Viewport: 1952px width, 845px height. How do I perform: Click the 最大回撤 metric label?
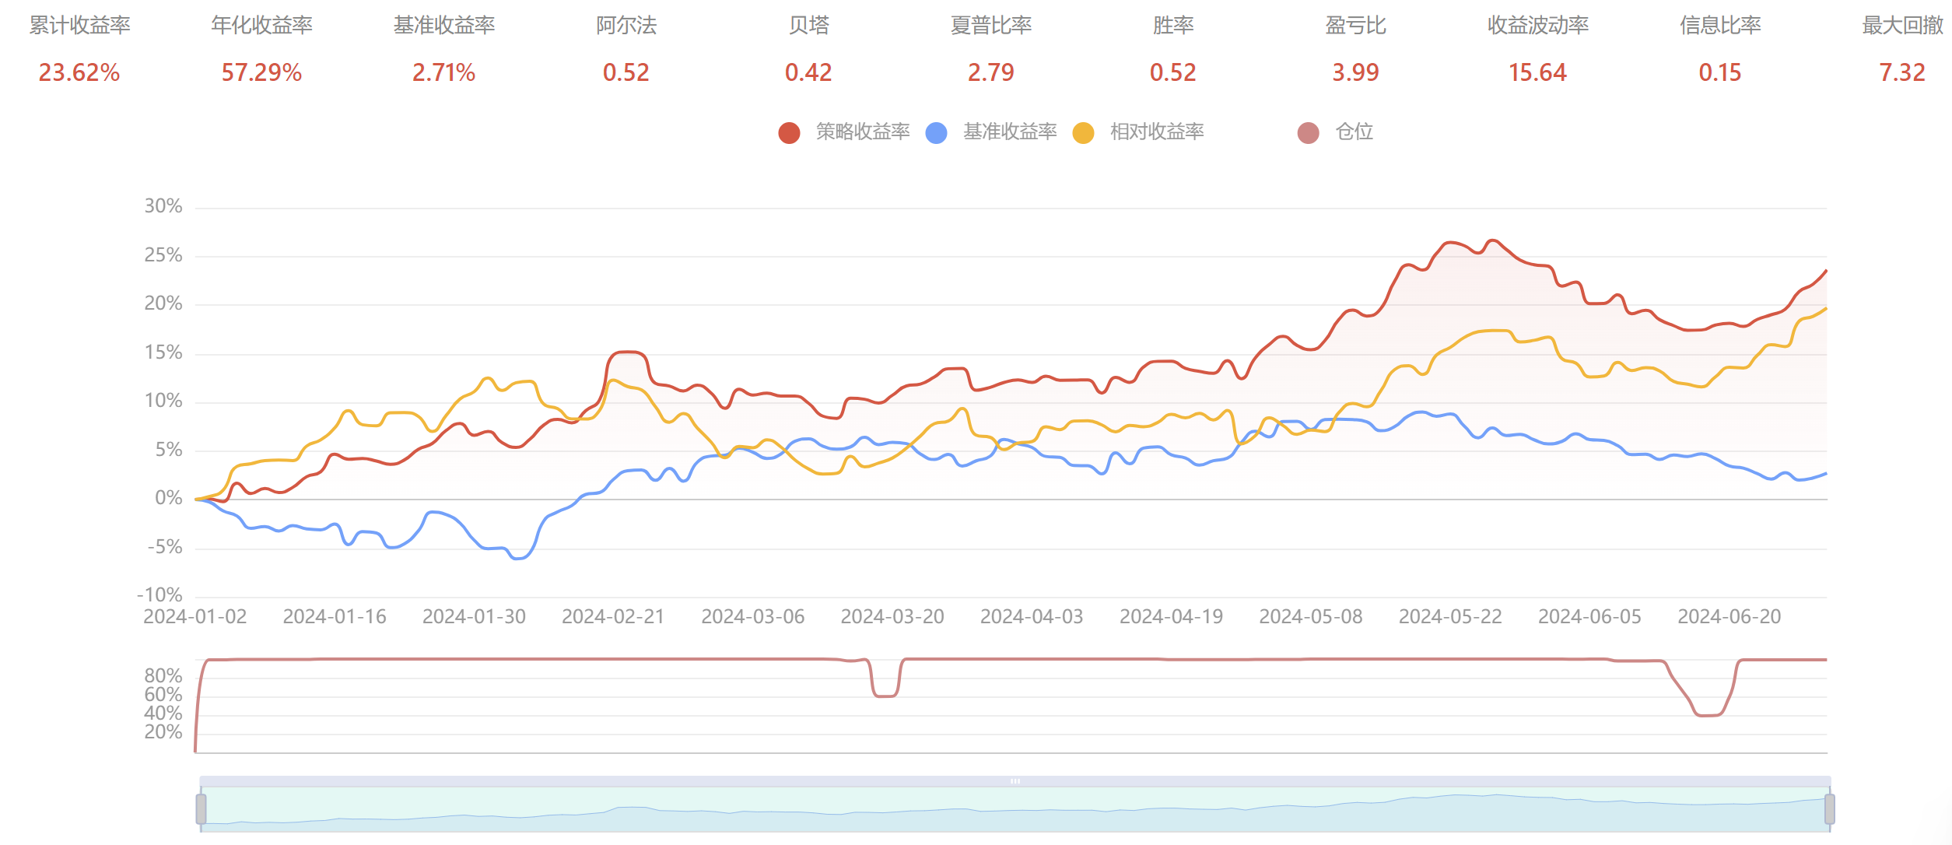click(1901, 26)
